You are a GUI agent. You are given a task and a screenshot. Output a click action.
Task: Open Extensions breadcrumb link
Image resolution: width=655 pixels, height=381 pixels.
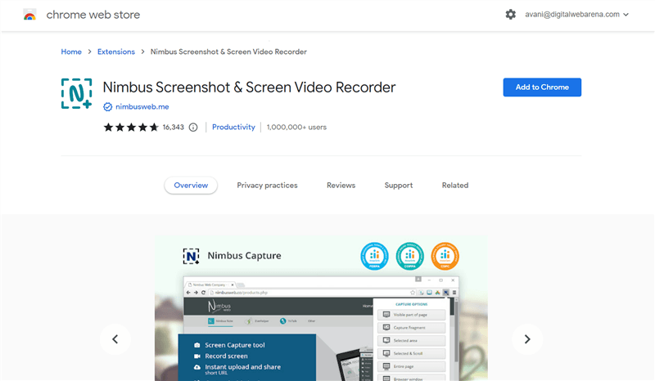pyautogui.click(x=116, y=52)
